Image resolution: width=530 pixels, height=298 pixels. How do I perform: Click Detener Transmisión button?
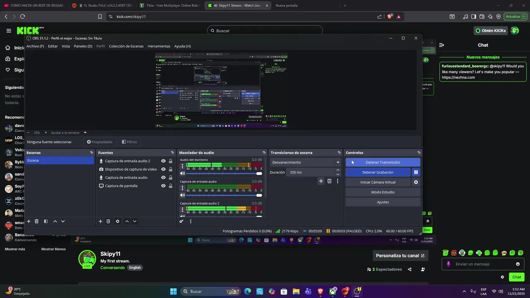[383, 162]
